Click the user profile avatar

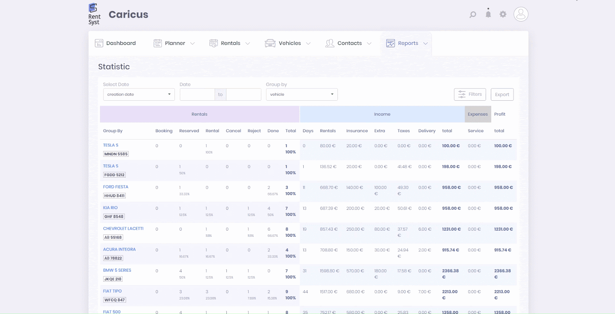(x=521, y=14)
